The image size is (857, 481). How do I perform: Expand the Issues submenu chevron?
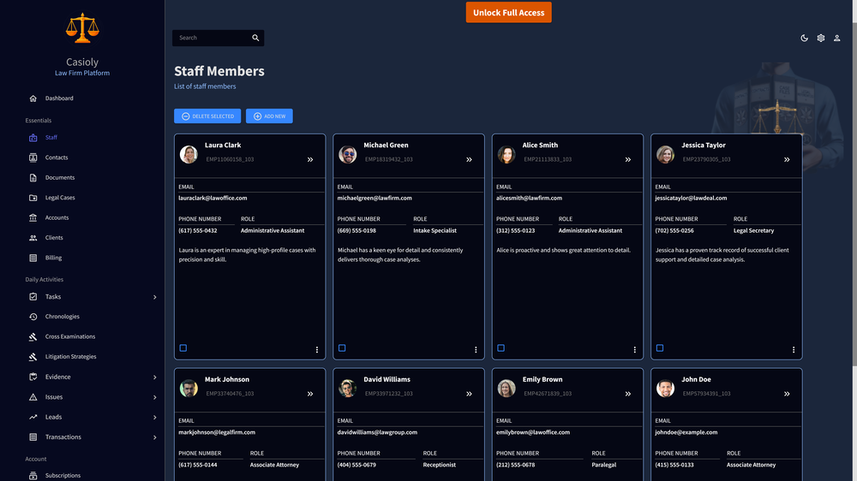[154, 397]
